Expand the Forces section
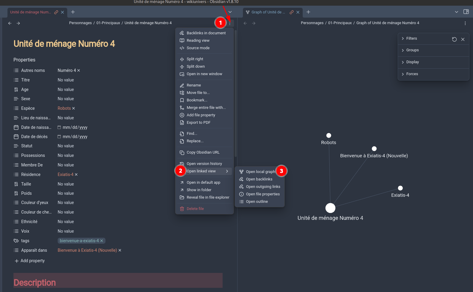 point(412,74)
